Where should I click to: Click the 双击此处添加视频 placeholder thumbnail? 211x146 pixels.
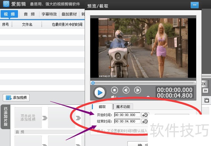28,118
